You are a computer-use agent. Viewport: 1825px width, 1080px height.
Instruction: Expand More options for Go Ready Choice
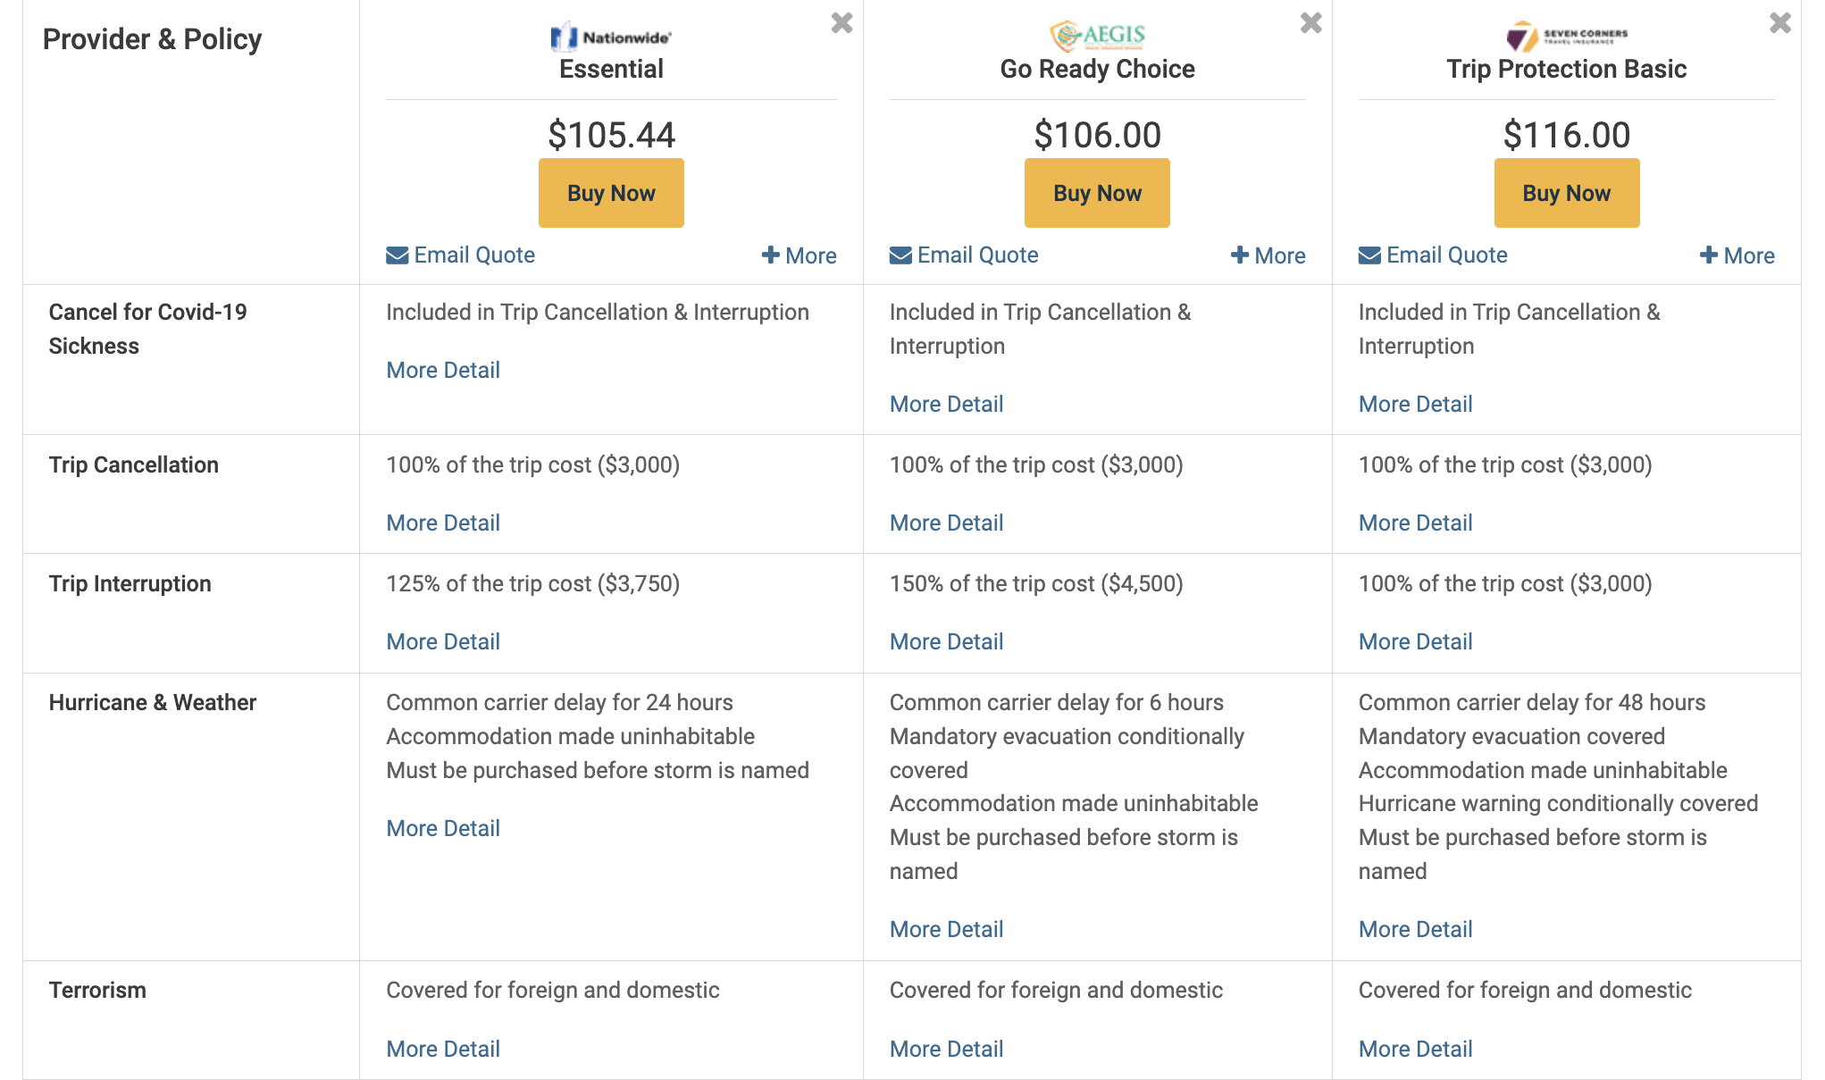pyautogui.click(x=1268, y=256)
